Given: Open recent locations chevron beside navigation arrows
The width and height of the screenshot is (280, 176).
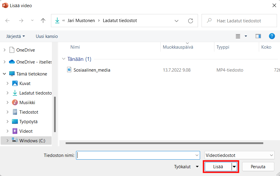Looking at the screenshot, I should (32, 21).
